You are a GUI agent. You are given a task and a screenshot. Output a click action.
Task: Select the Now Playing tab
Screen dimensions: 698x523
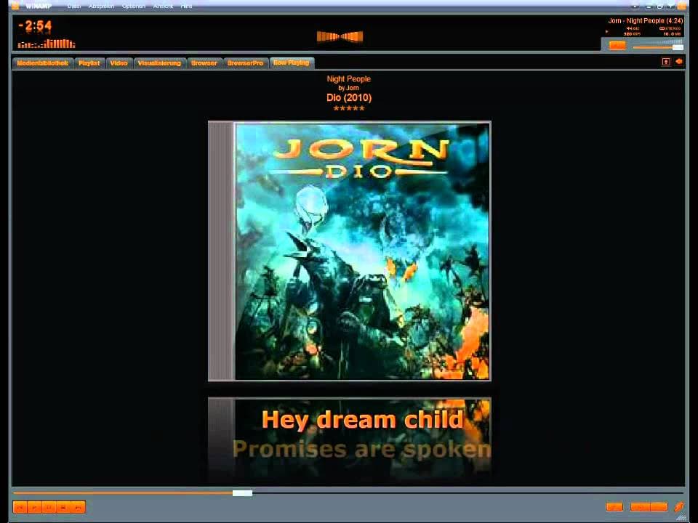click(292, 62)
